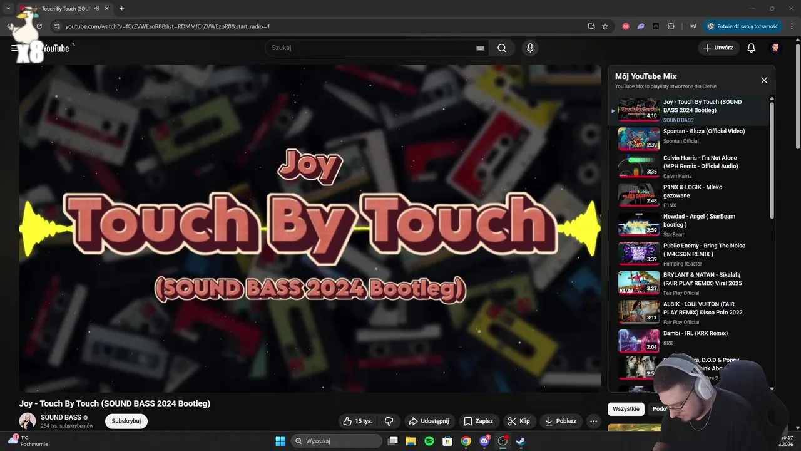Click the Pumping Reactor channel name

(x=682, y=264)
